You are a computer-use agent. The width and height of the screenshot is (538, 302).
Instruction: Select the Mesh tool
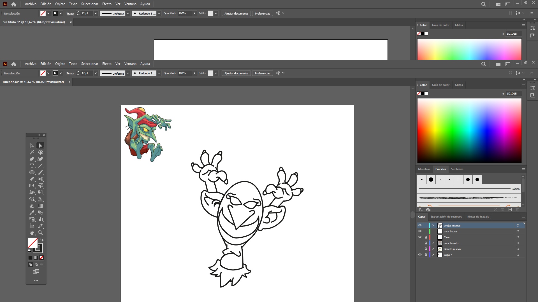(32, 206)
